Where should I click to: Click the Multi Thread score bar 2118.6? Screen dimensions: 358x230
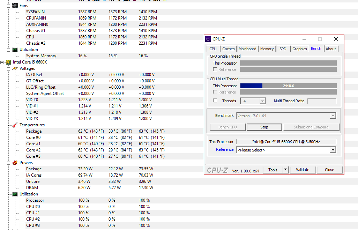288,86
